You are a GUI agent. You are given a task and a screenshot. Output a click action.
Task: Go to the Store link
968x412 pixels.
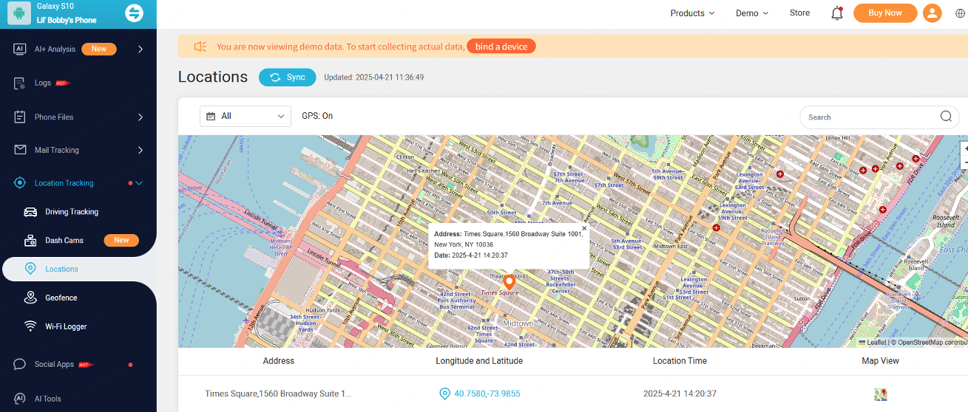coord(799,13)
